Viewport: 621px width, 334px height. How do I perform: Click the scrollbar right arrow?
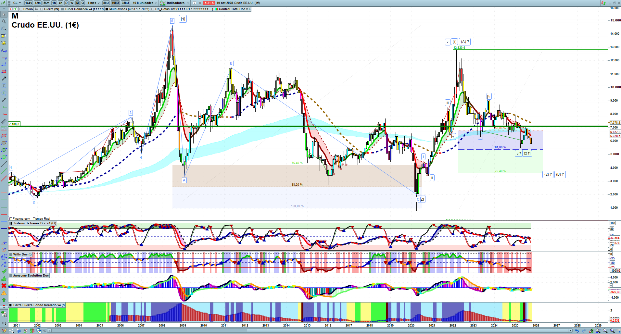[x=570, y=331]
